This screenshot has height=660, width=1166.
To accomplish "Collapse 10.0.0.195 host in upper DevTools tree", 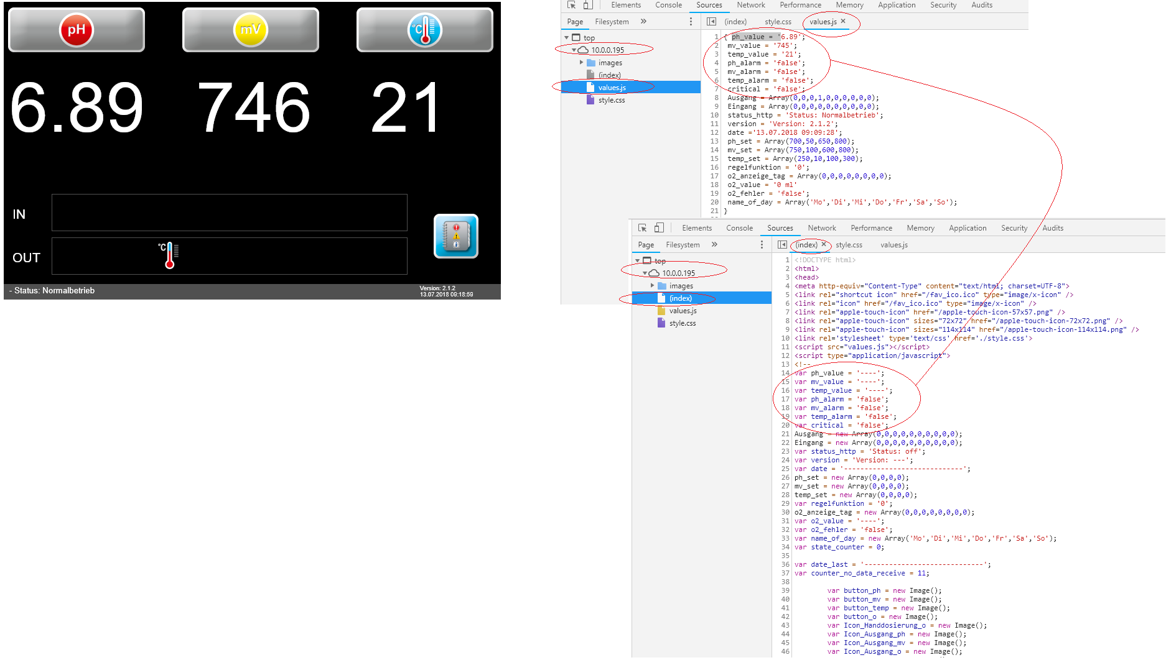I will tap(574, 50).
